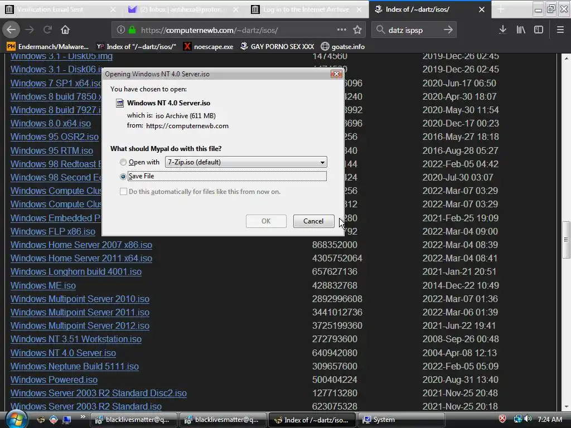Image resolution: width=571 pixels, height=428 pixels.
Task: Close the Index of /~dartz/isos/ tab
Action: pos(481,9)
